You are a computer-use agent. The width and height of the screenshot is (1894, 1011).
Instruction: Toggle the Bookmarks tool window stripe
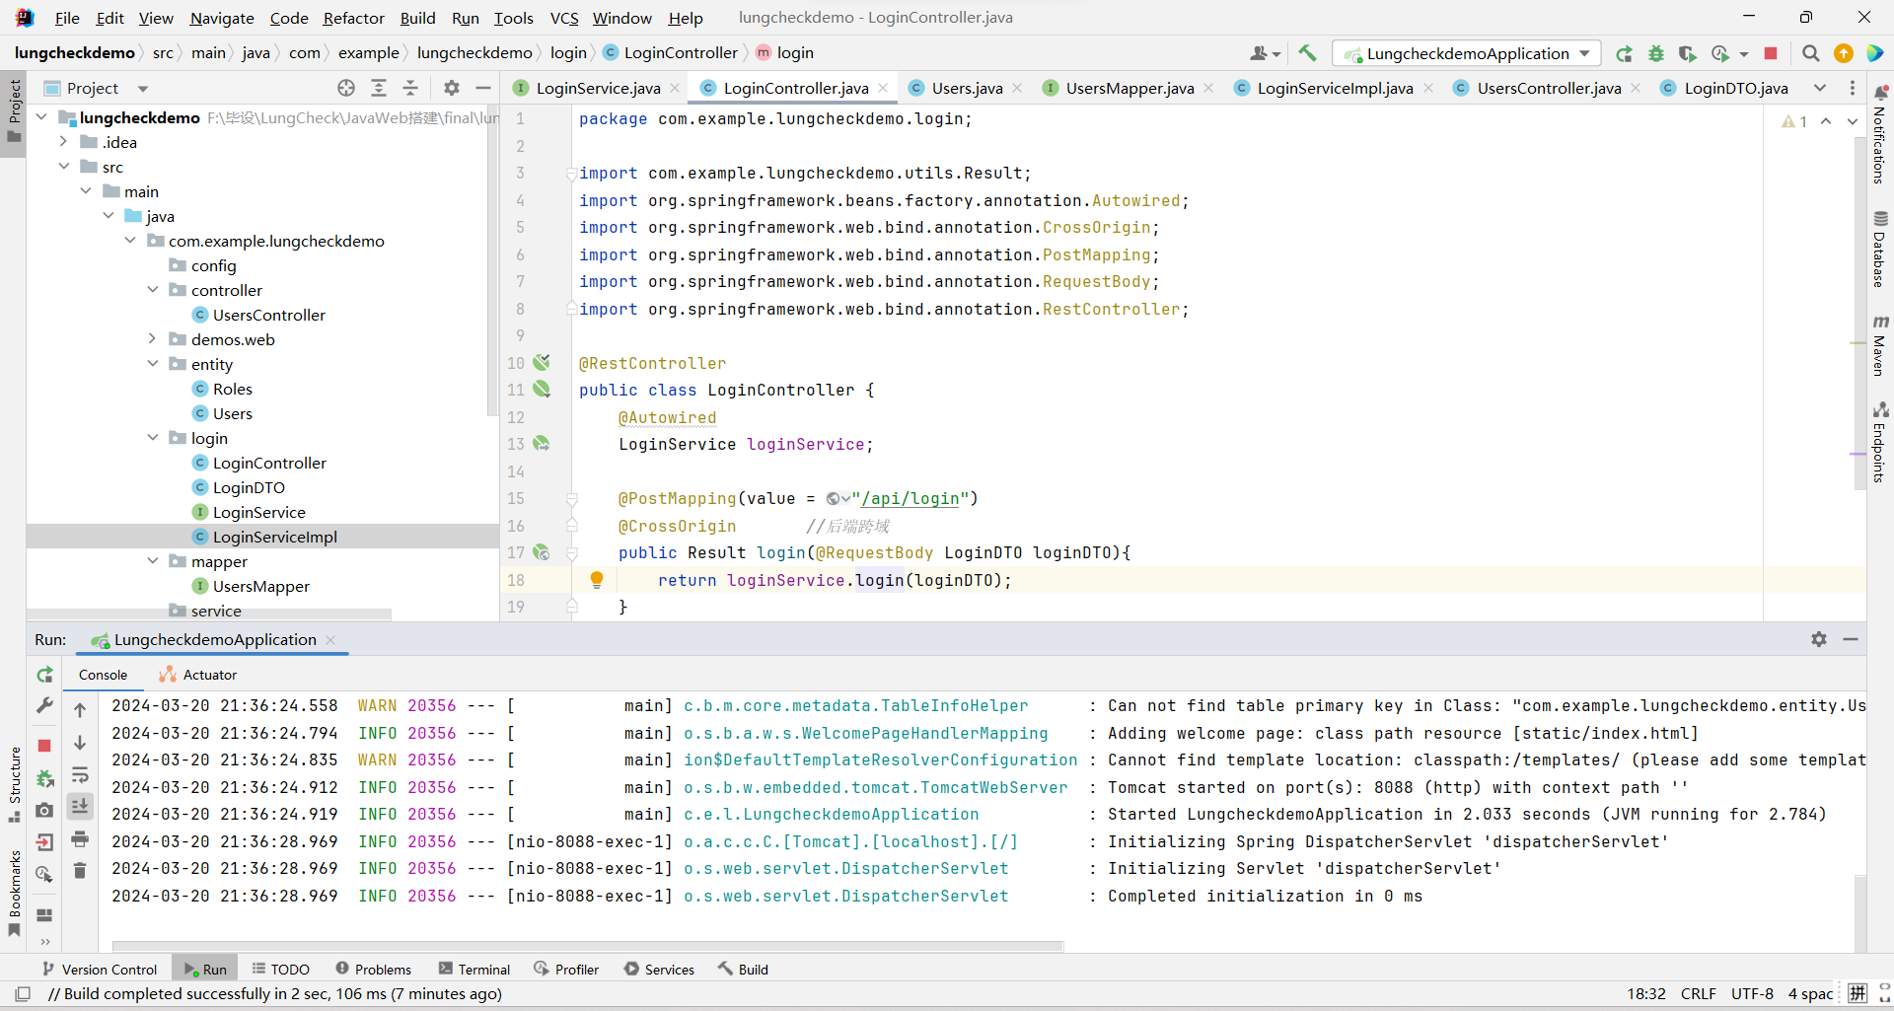14,894
